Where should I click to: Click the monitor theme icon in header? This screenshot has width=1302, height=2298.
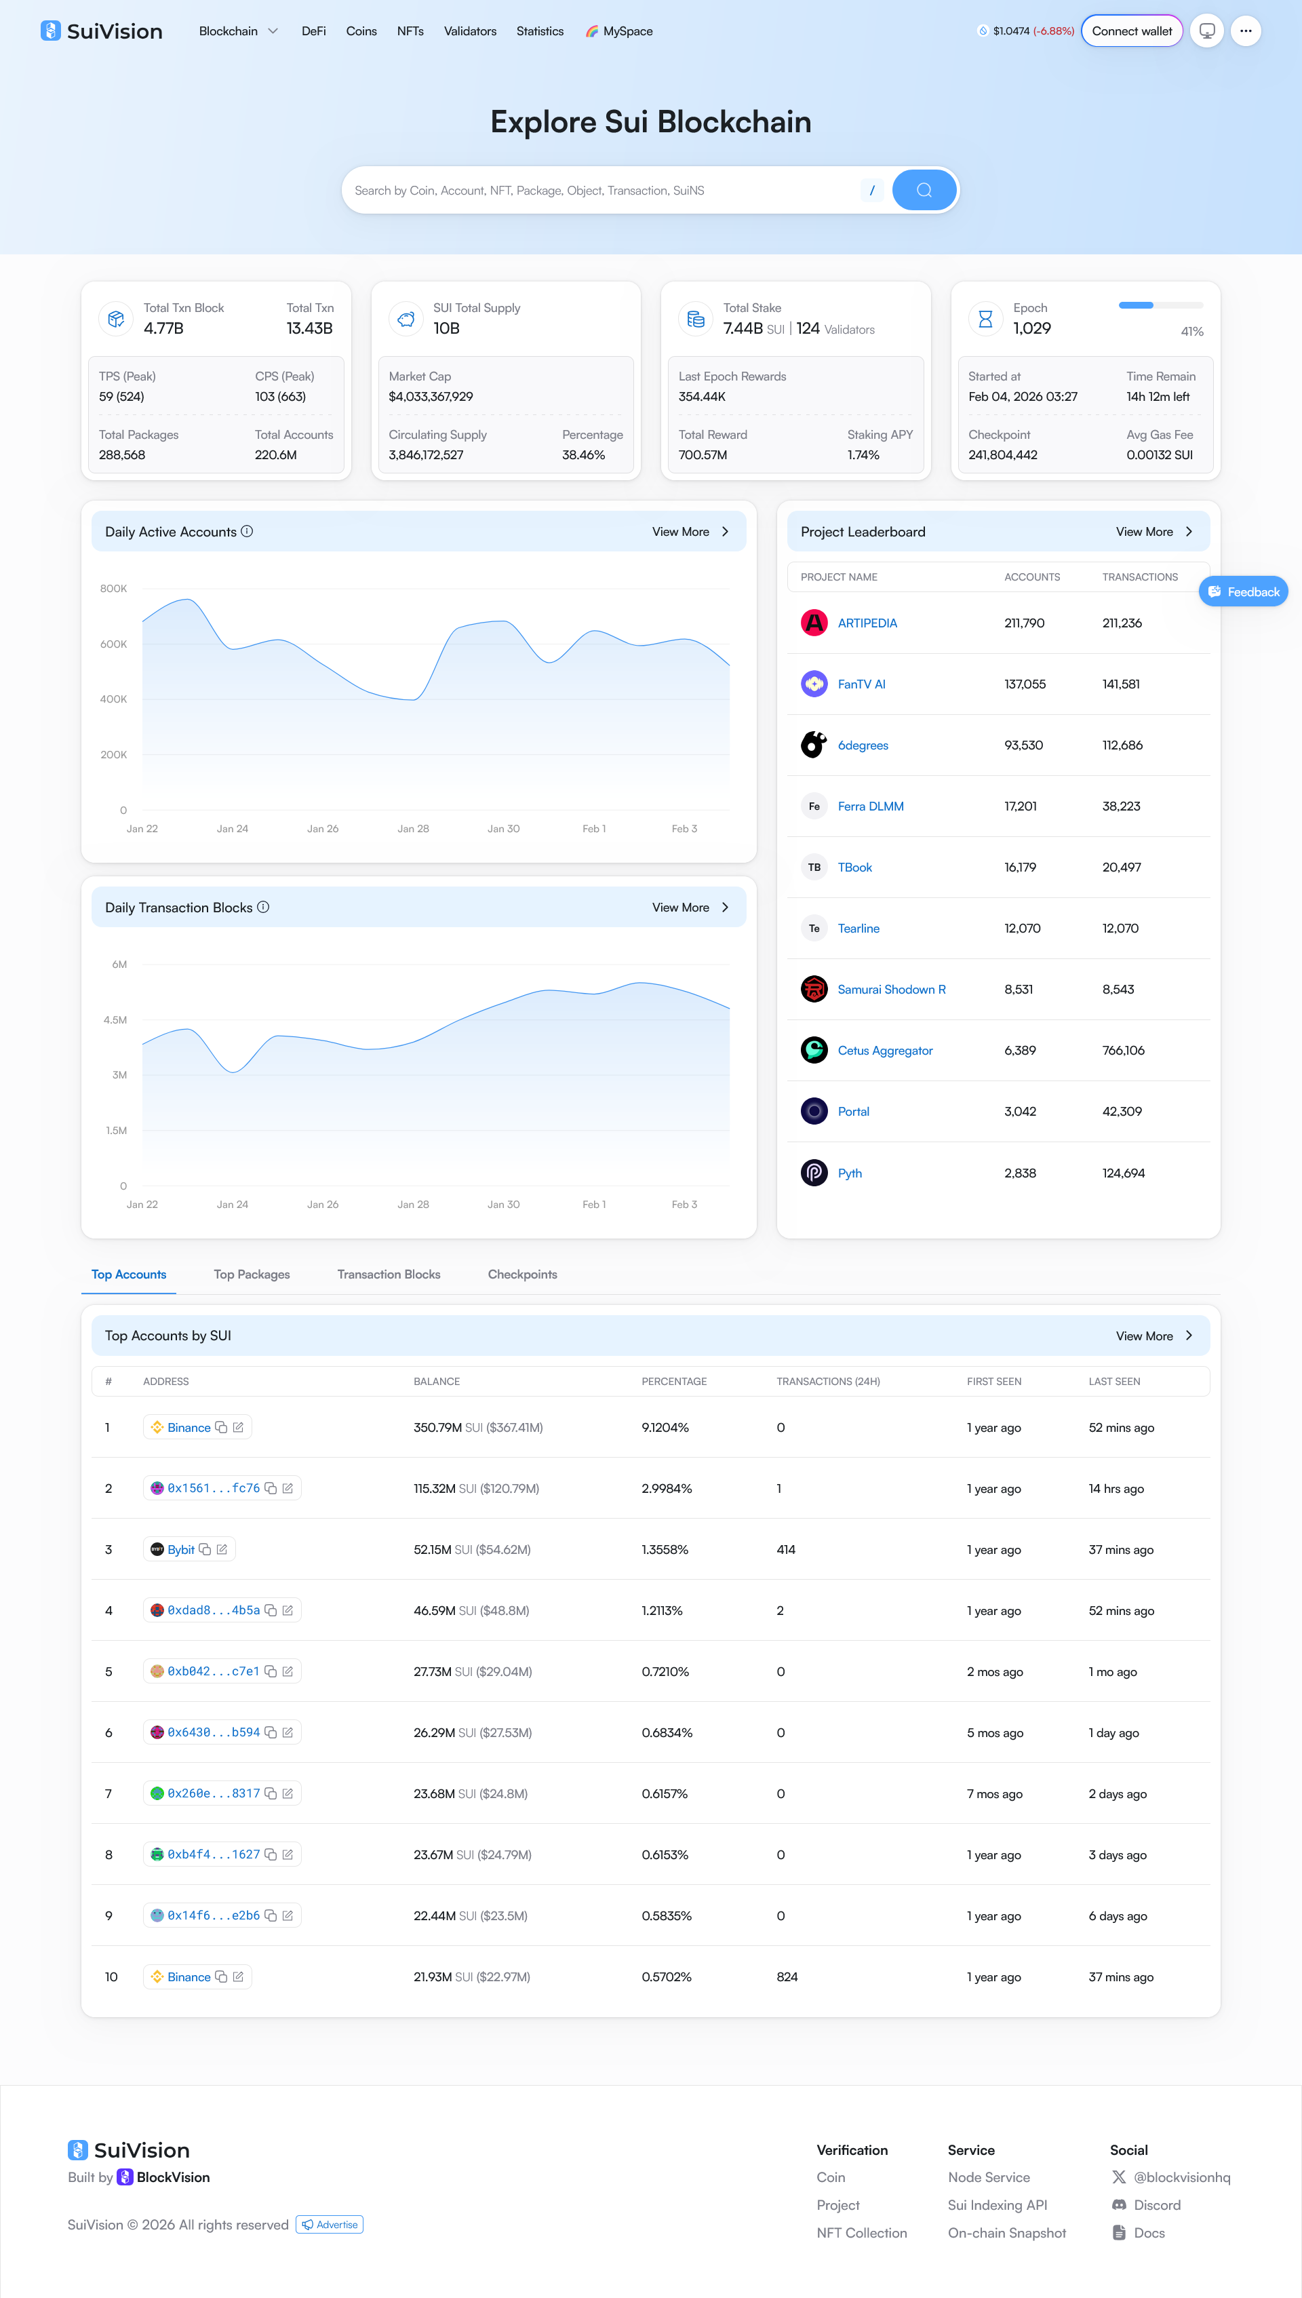pos(1206,31)
